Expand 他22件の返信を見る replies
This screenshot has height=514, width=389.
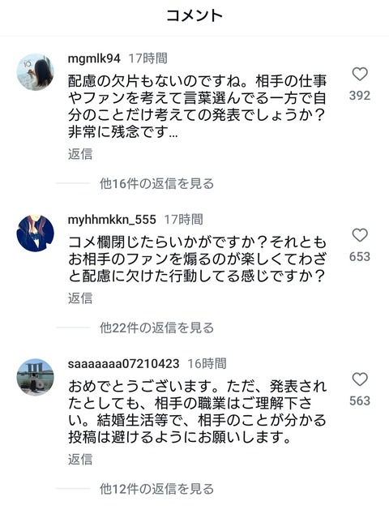[156, 328]
